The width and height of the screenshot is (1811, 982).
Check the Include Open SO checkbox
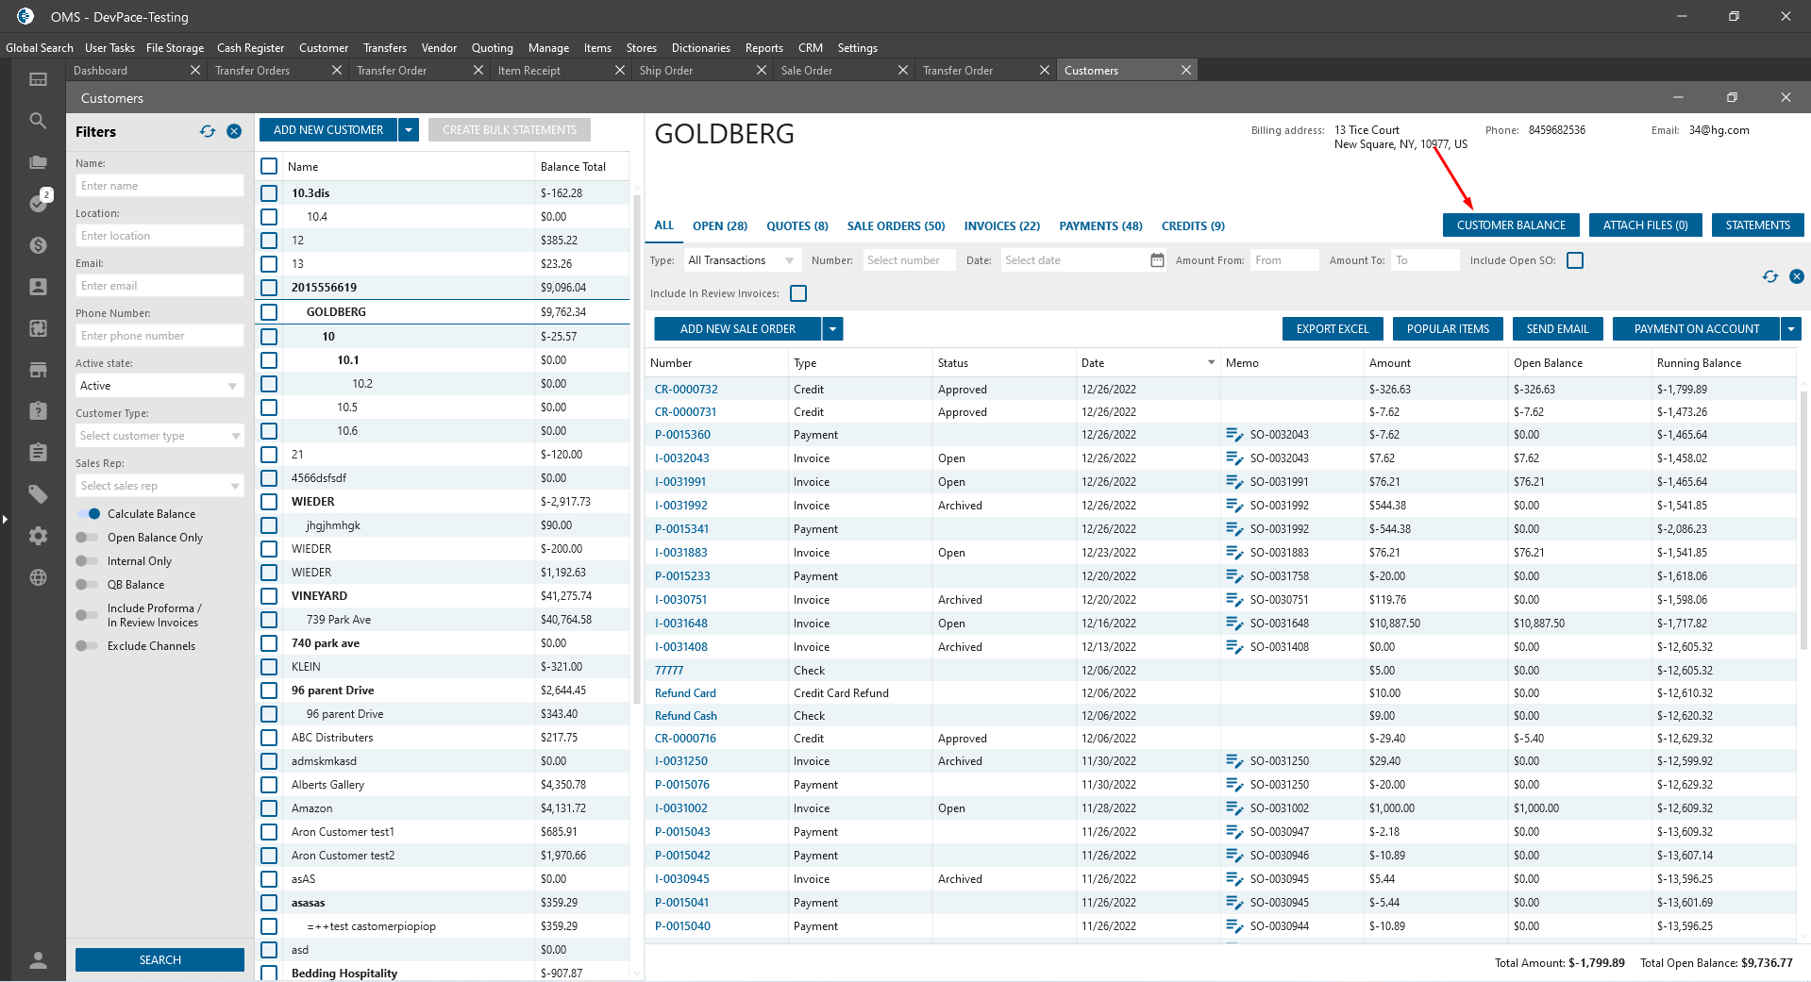tap(1575, 260)
